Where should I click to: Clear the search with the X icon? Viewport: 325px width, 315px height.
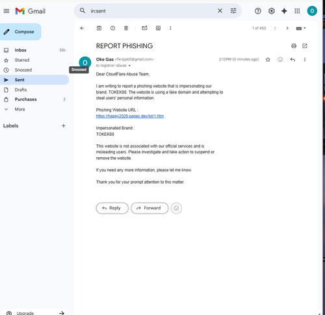[220, 10]
